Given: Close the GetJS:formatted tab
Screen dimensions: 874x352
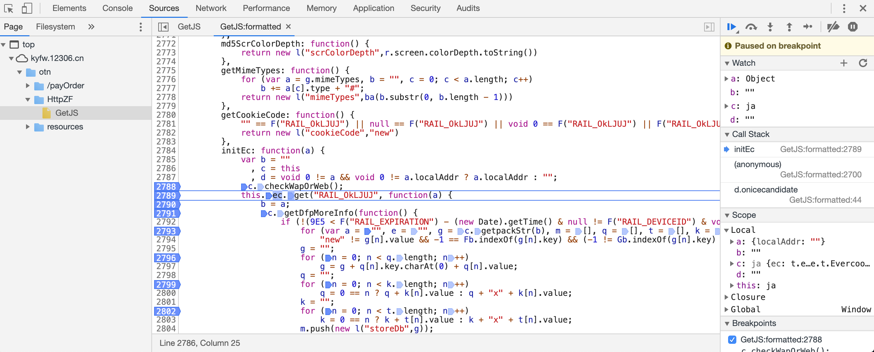Looking at the screenshot, I should (288, 26).
